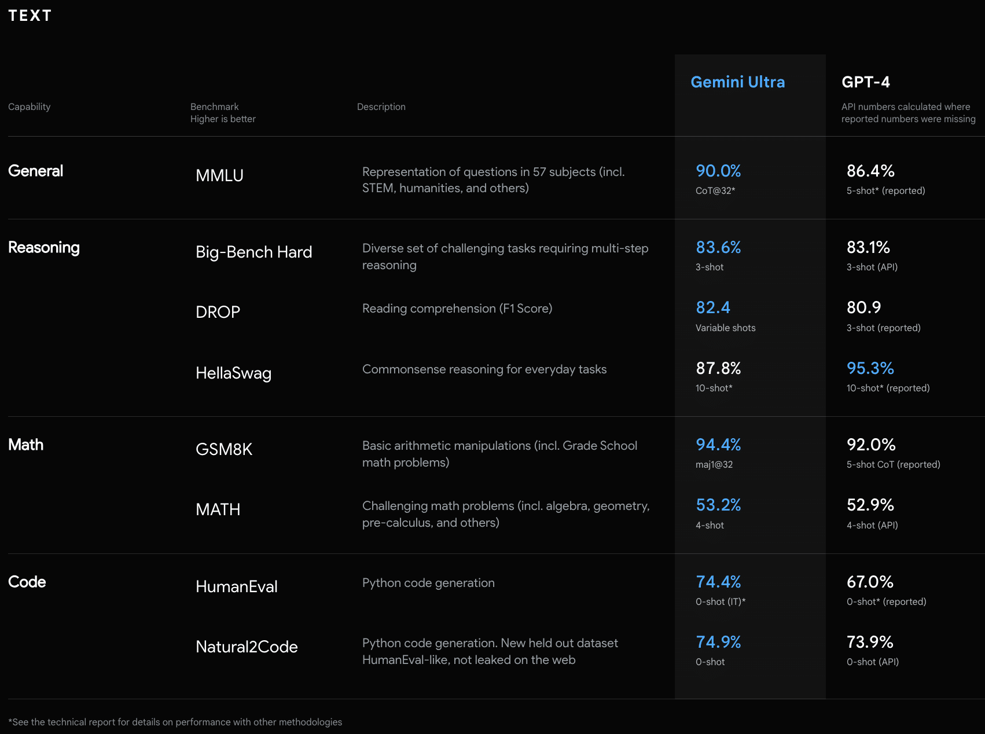
Task: Click the Code capability label
Action: [x=27, y=582]
